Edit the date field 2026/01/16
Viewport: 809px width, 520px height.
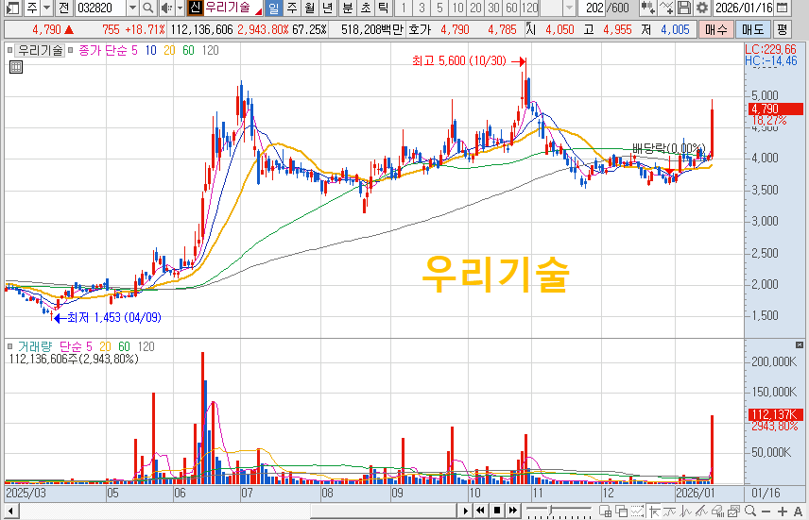(x=744, y=8)
